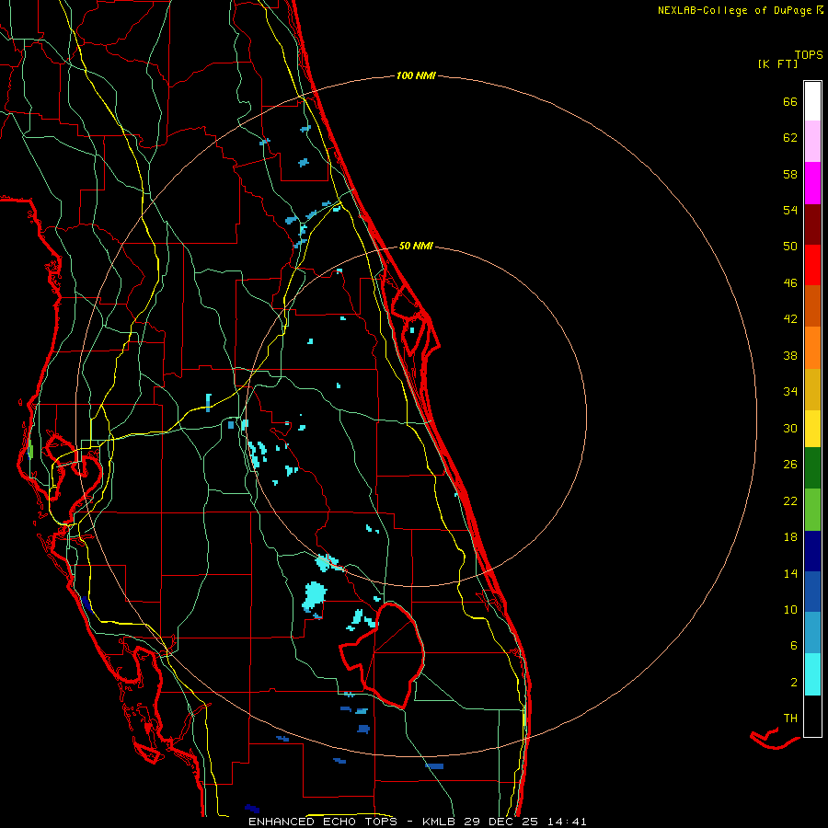Click the light pink swatch on the scale
This screenshot has height=828, width=828.
click(812, 142)
